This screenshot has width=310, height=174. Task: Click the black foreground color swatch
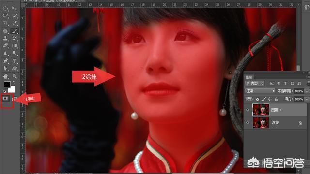click(x=7, y=85)
